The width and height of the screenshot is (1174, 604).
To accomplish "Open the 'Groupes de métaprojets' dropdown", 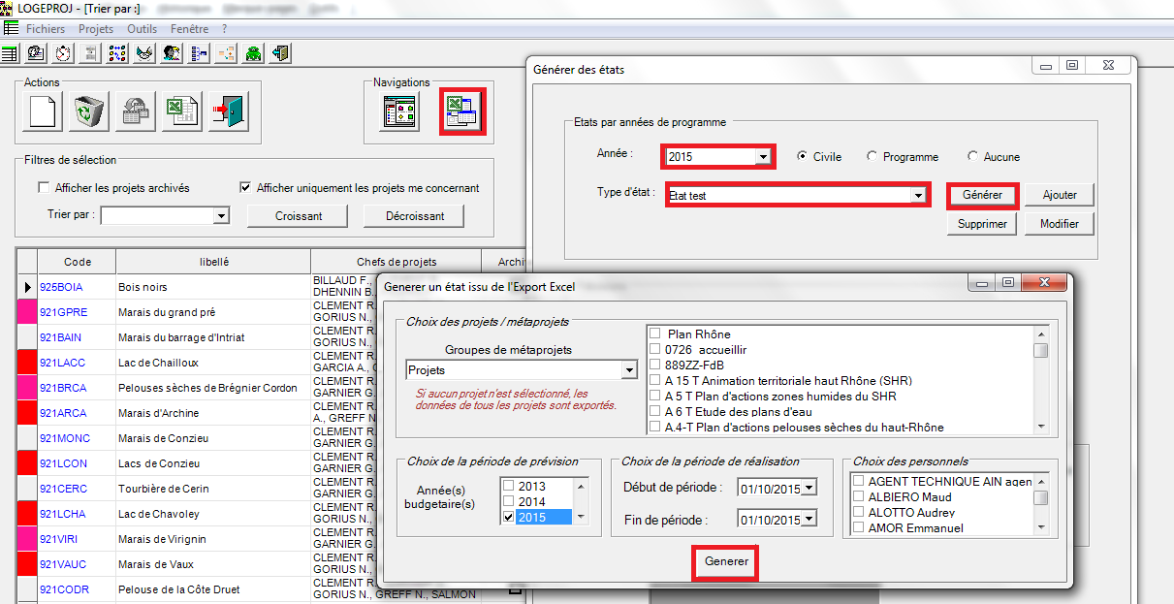I will pos(629,370).
